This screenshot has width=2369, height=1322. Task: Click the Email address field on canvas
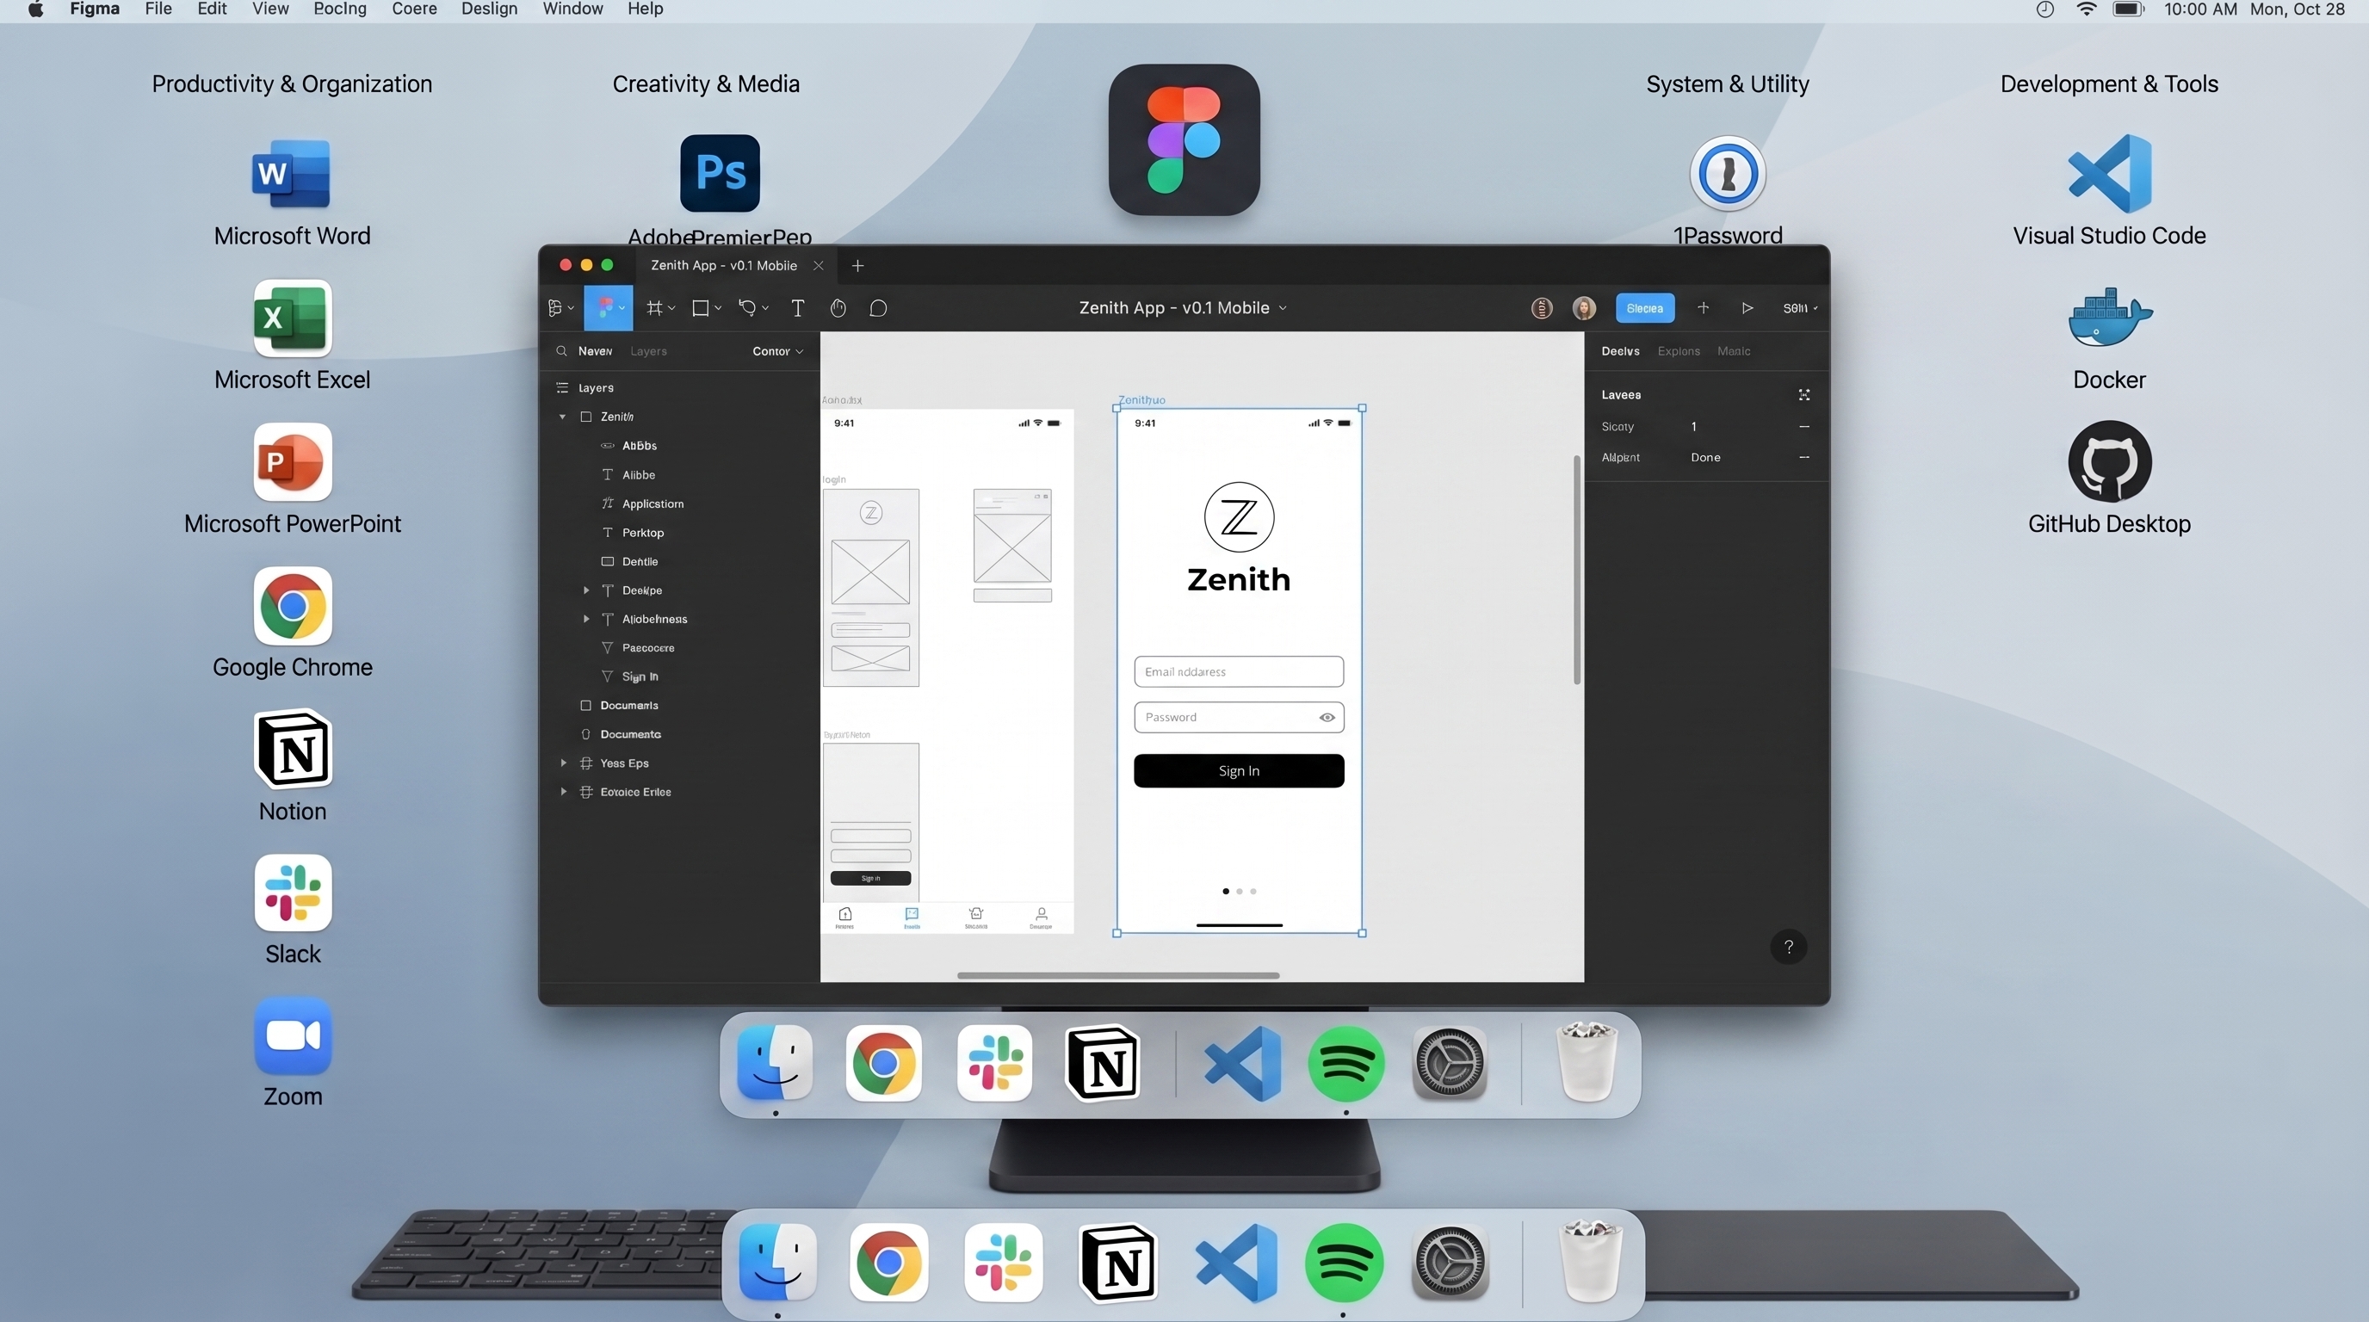click(1238, 671)
